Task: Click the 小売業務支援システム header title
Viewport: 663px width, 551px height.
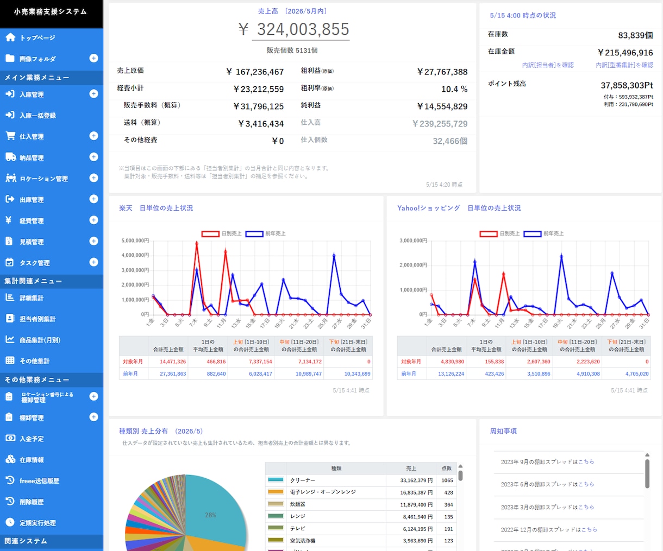Action: [51, 11]
